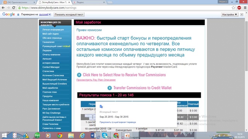Open Спам Политика in the sidebar

click(x=50, y=124)
